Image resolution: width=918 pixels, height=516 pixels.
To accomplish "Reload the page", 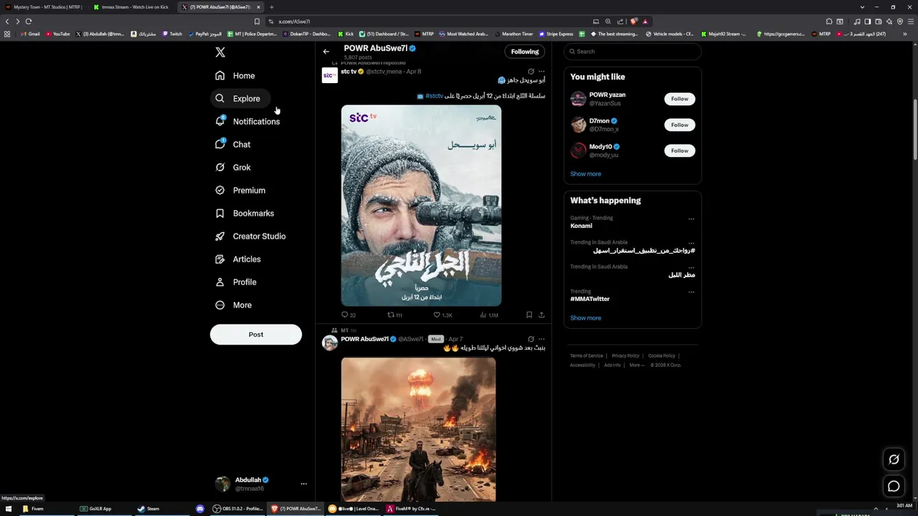I will 29,21.
